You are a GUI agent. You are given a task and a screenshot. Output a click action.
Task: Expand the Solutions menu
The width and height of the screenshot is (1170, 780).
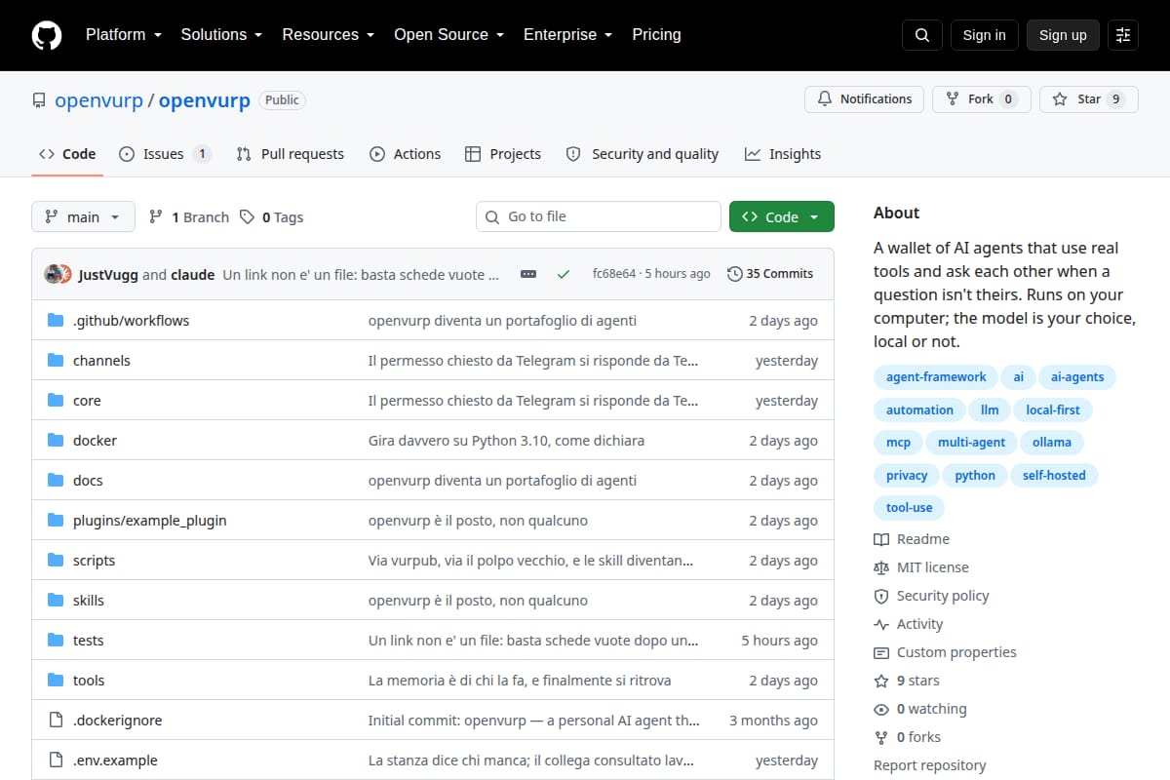[x=221, y=35]
